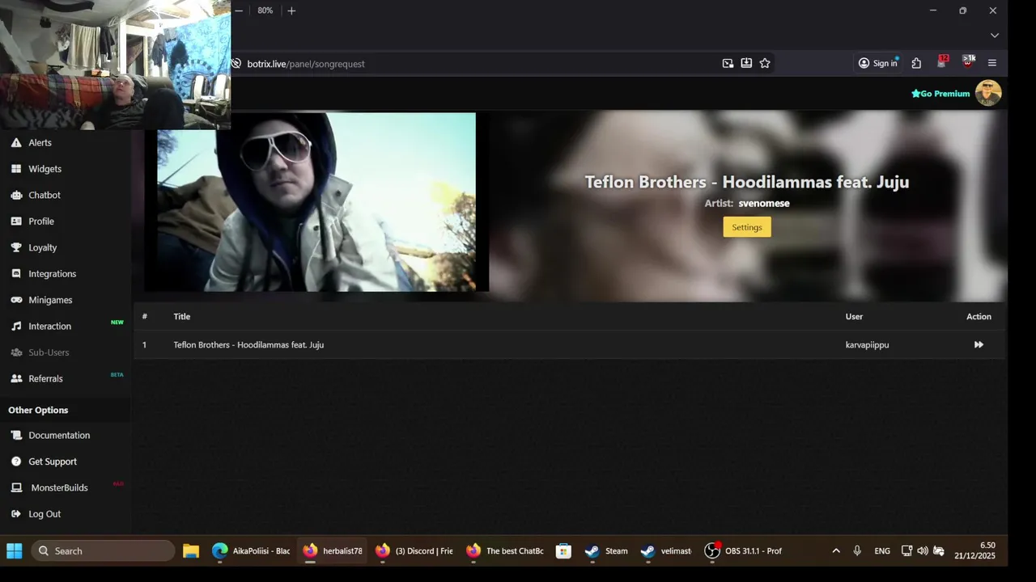Click the tracking protection shield icon
Image resolution: width=1036 pixels, height=582 pixels.
[x=236, y=63]
